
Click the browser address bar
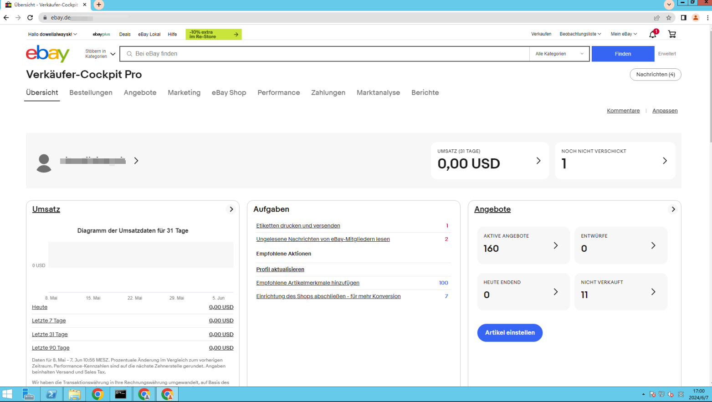click(346, 18)
